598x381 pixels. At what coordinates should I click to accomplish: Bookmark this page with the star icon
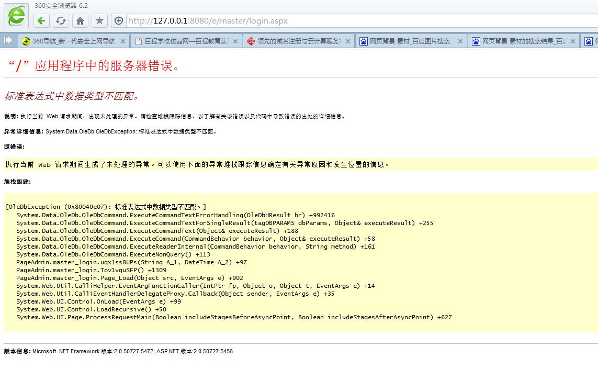99,21
